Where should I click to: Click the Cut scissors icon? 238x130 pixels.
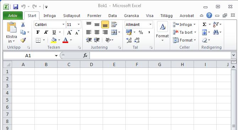tap(23, 25)
